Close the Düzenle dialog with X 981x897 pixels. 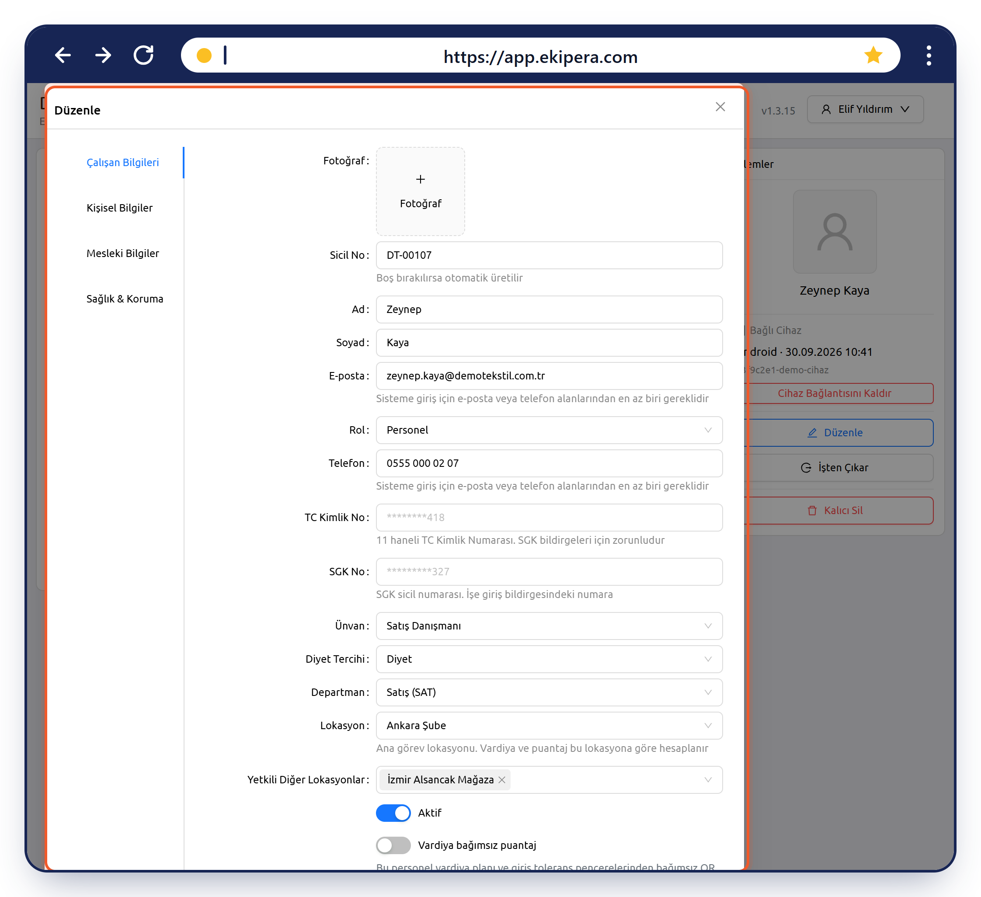[x=720, y=107]
